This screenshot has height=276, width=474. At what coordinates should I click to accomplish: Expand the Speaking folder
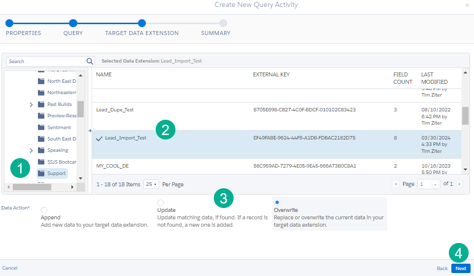point(32,150)
